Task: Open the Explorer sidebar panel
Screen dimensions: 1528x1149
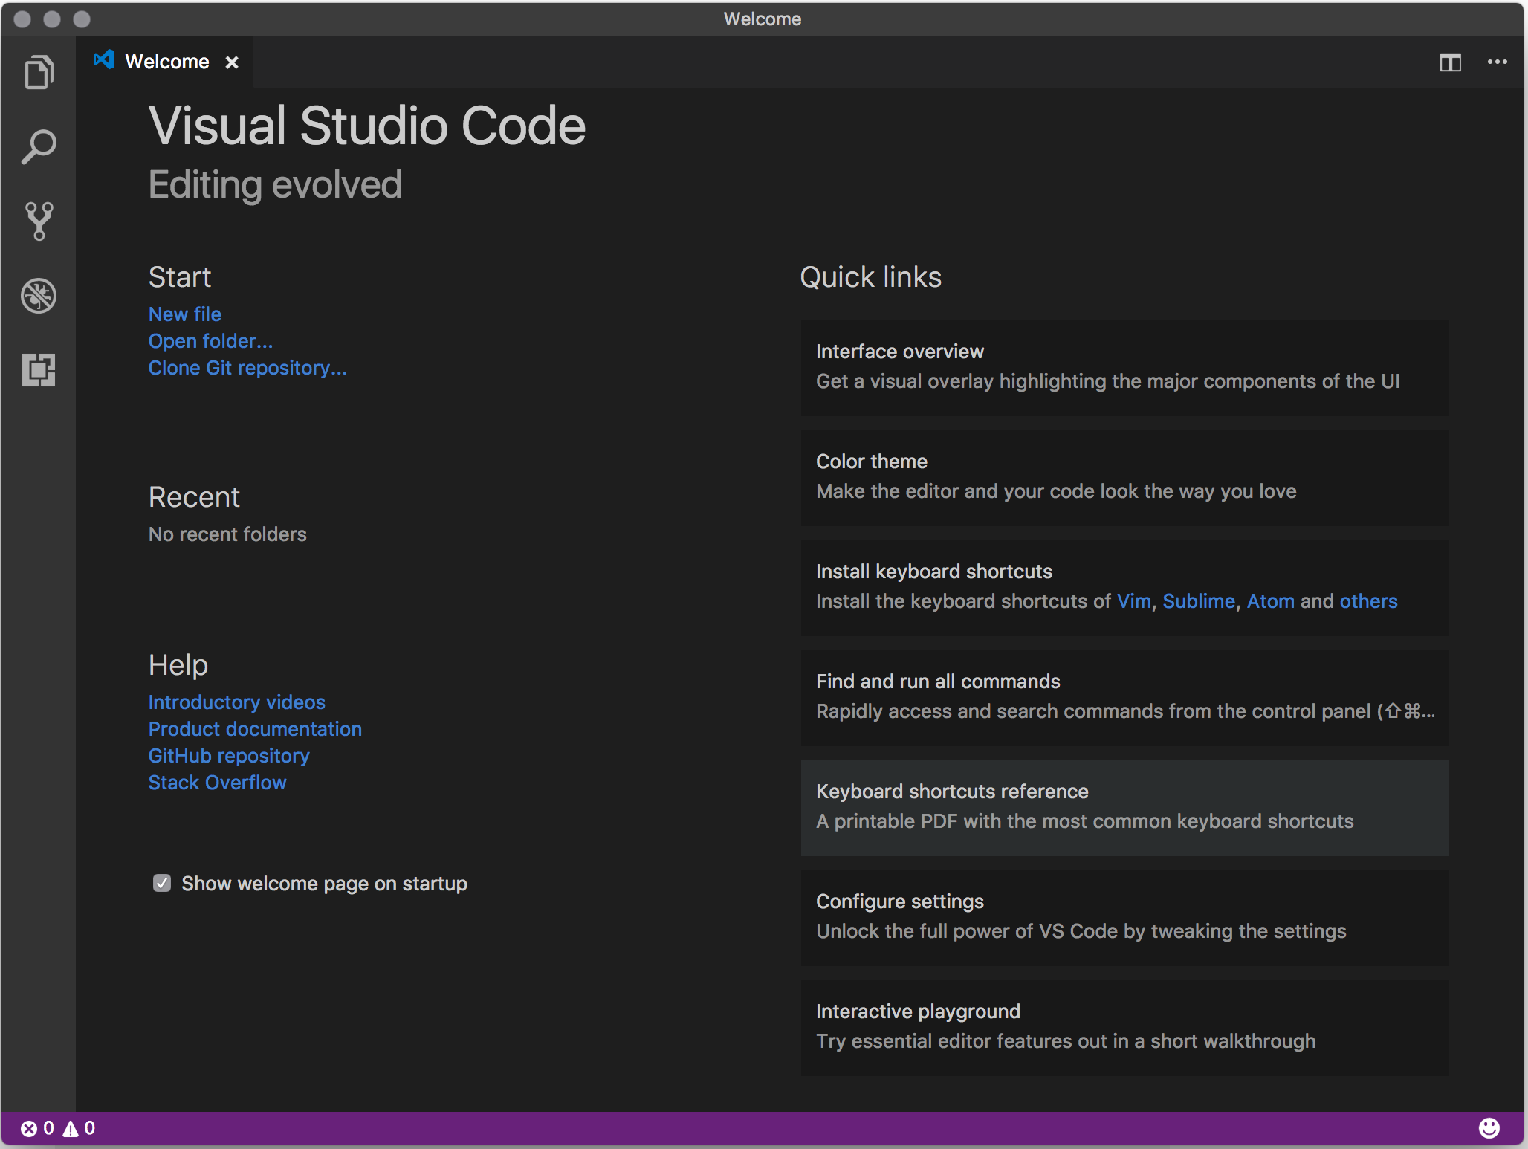Action: (39, 71)
